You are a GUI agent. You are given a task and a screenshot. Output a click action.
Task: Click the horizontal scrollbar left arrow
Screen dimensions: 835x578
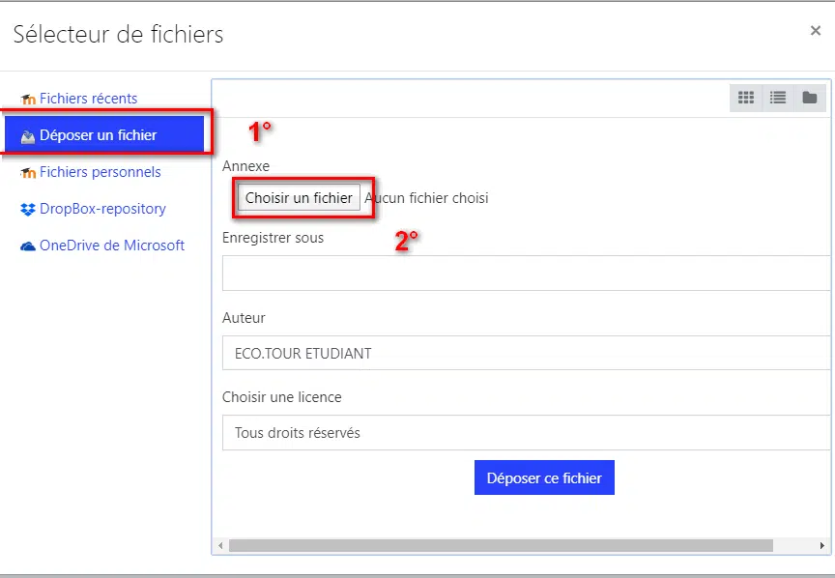tap(220, 545)
